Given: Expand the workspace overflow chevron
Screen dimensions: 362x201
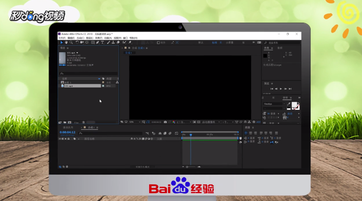Looking at the screenshot, I should (x=253, y=43).
